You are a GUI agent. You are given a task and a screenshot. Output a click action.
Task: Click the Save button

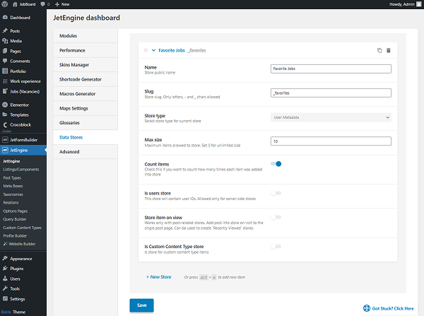click(142, 305)
